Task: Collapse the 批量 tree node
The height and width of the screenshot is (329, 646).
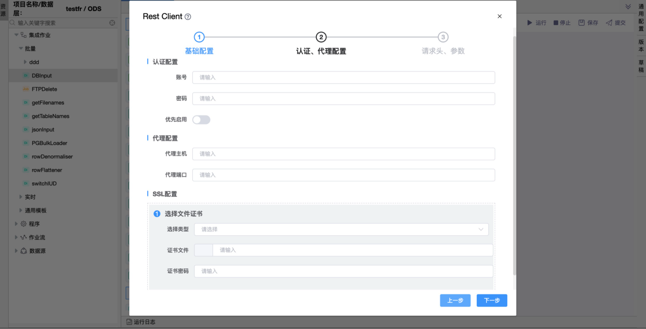Action: pos(21,48)
